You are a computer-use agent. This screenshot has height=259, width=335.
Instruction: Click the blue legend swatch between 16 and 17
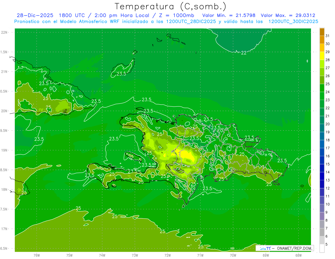pos(322,152)
